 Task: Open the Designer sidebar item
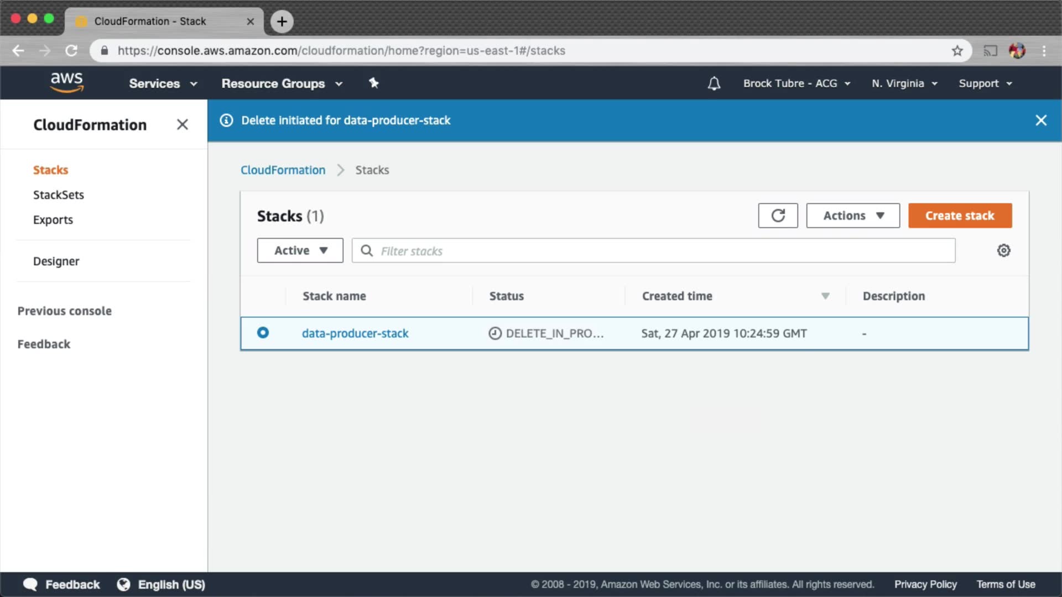click(x=56, y=261)
